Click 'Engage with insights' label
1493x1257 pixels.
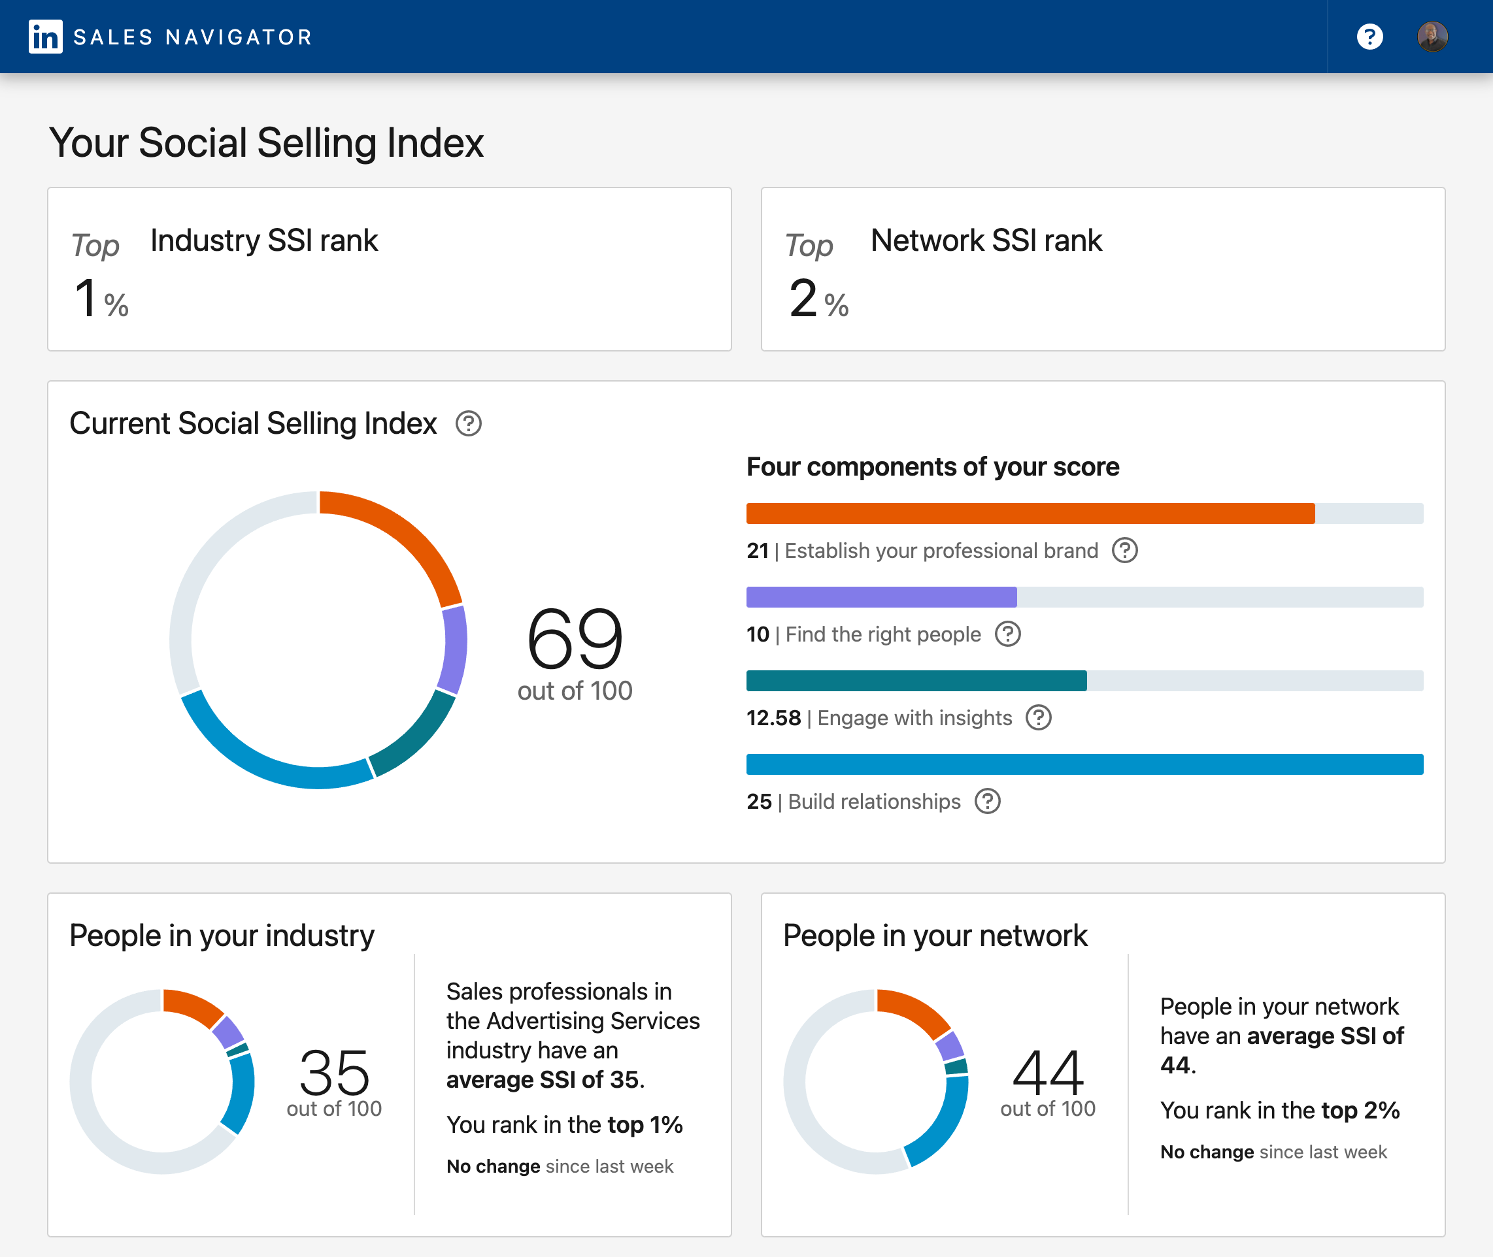click(x=914, y=717)
